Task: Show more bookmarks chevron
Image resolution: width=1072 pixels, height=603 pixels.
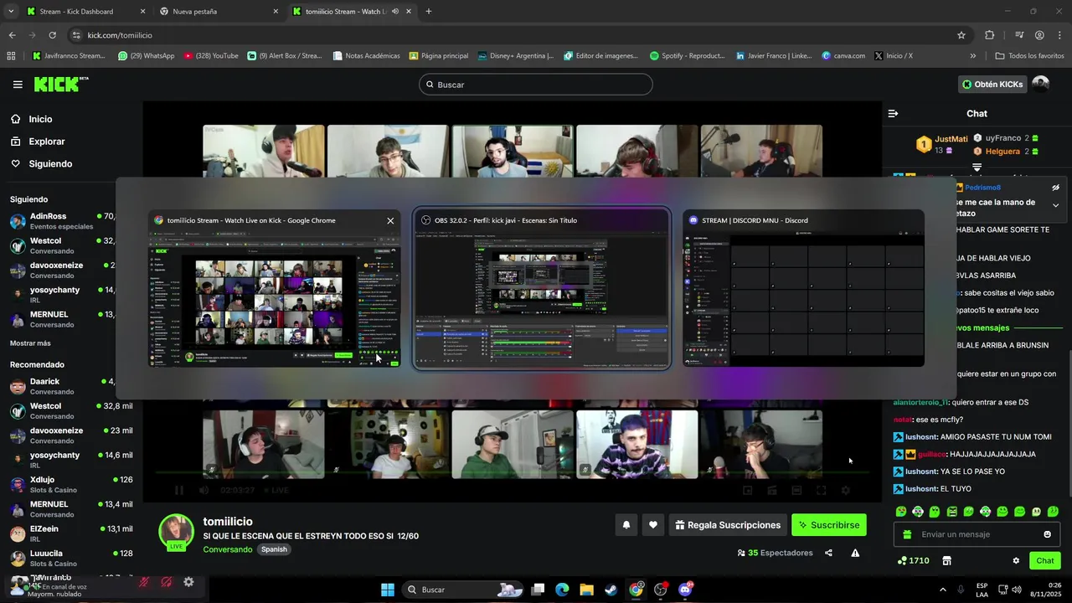Action: (972, 56)
